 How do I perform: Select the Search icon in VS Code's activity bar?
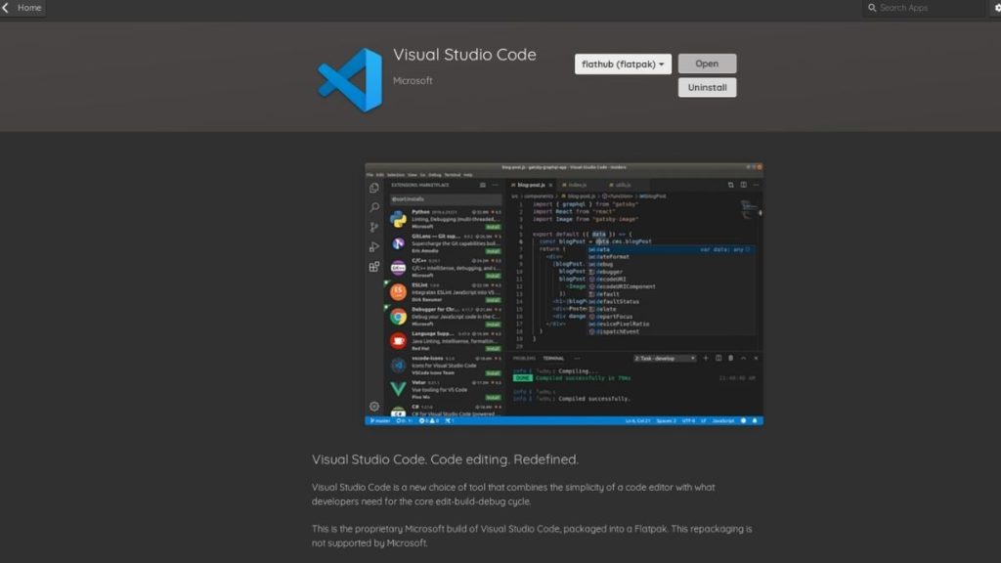pos(372,208)
